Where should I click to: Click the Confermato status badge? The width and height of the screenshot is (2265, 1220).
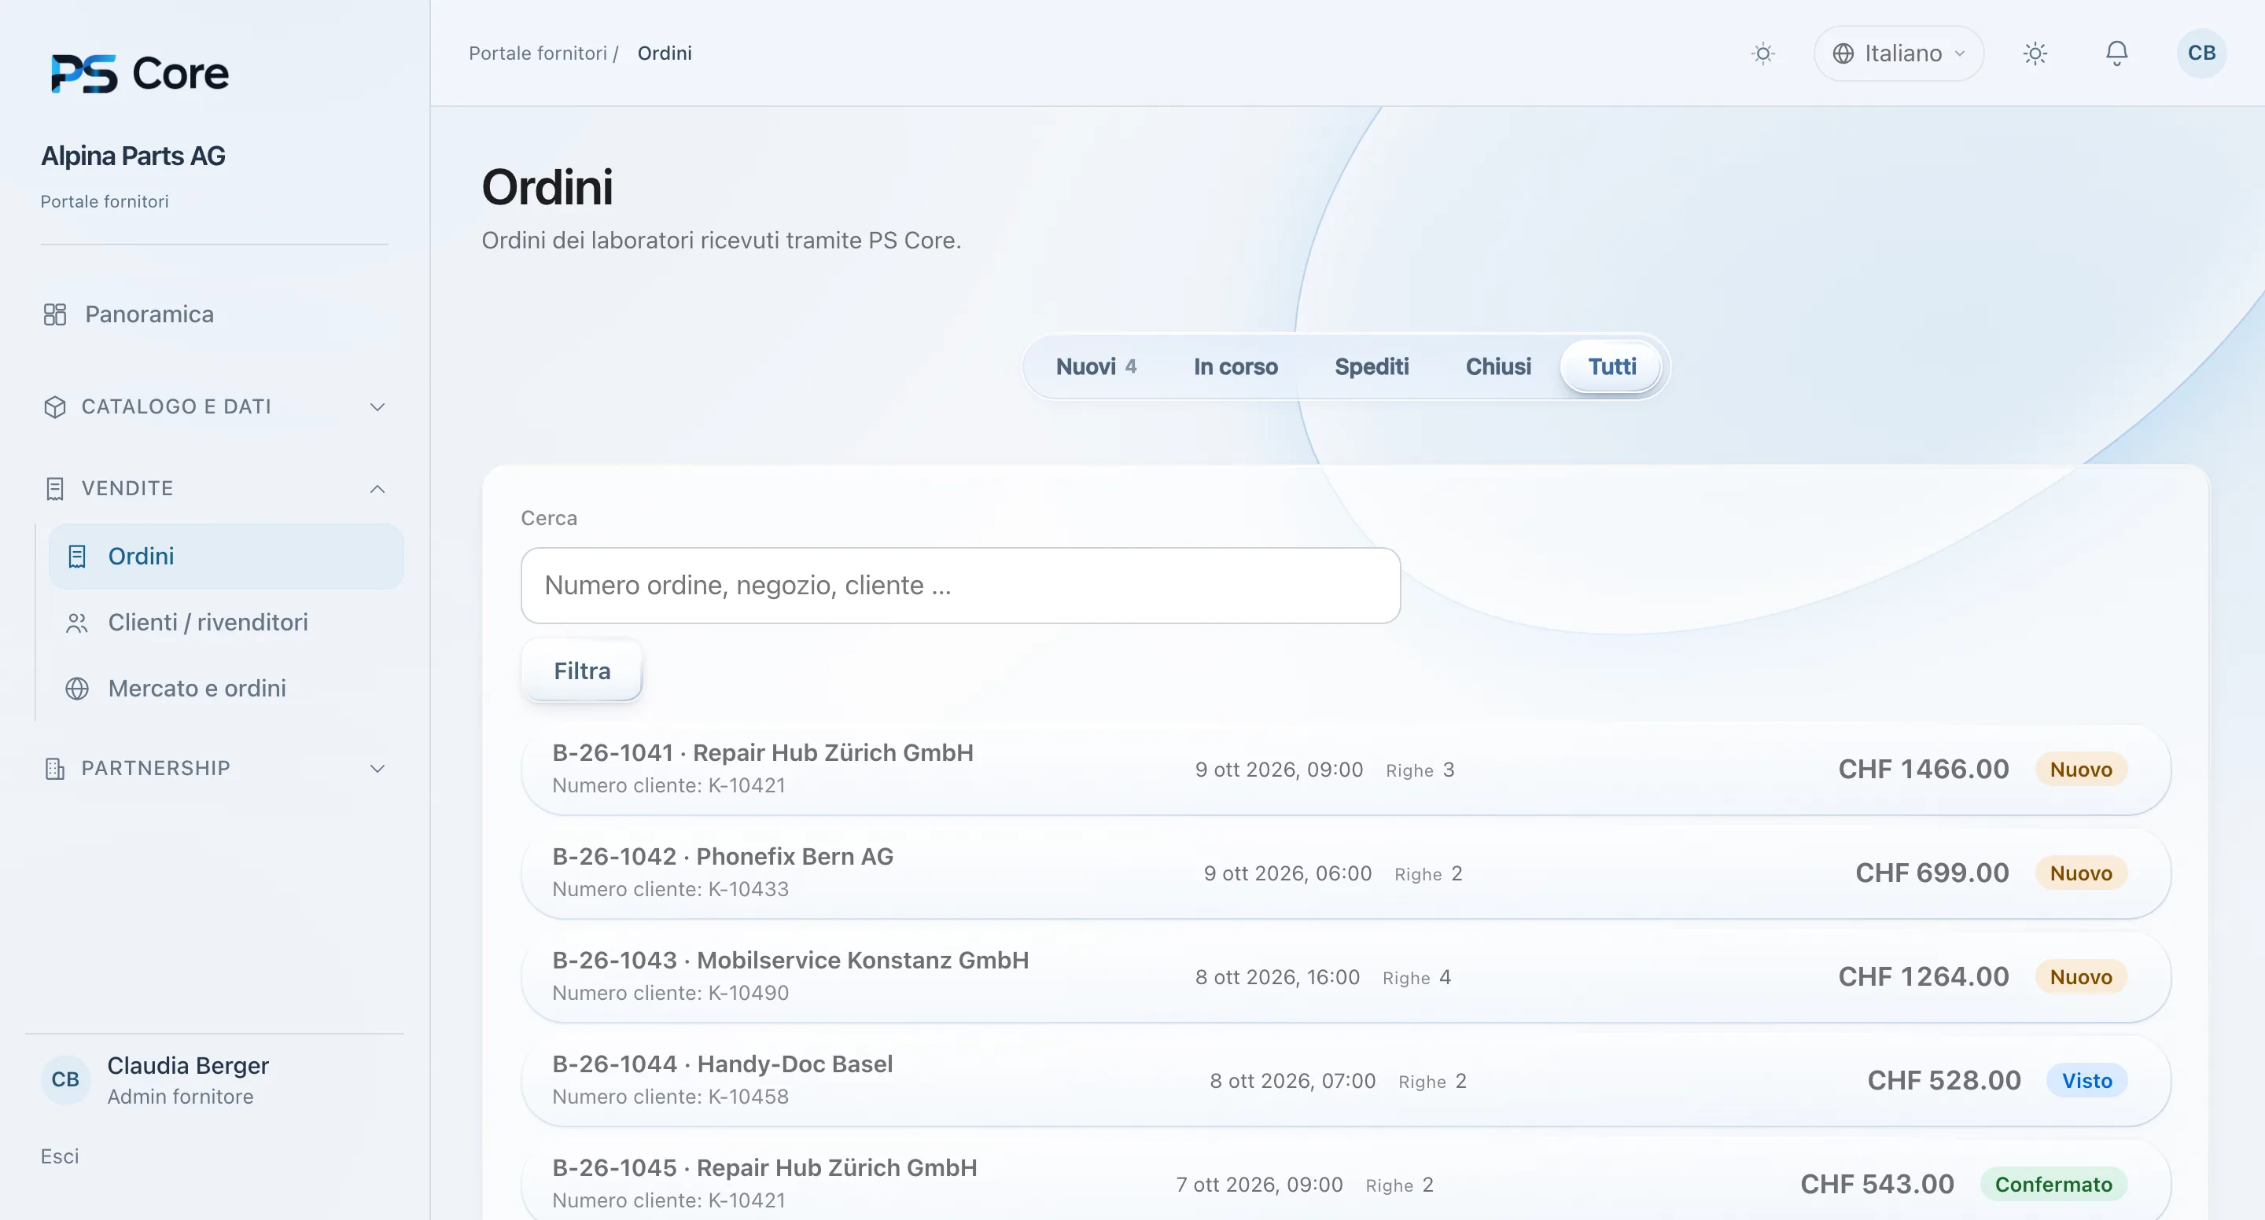tap(2053, 1184)
